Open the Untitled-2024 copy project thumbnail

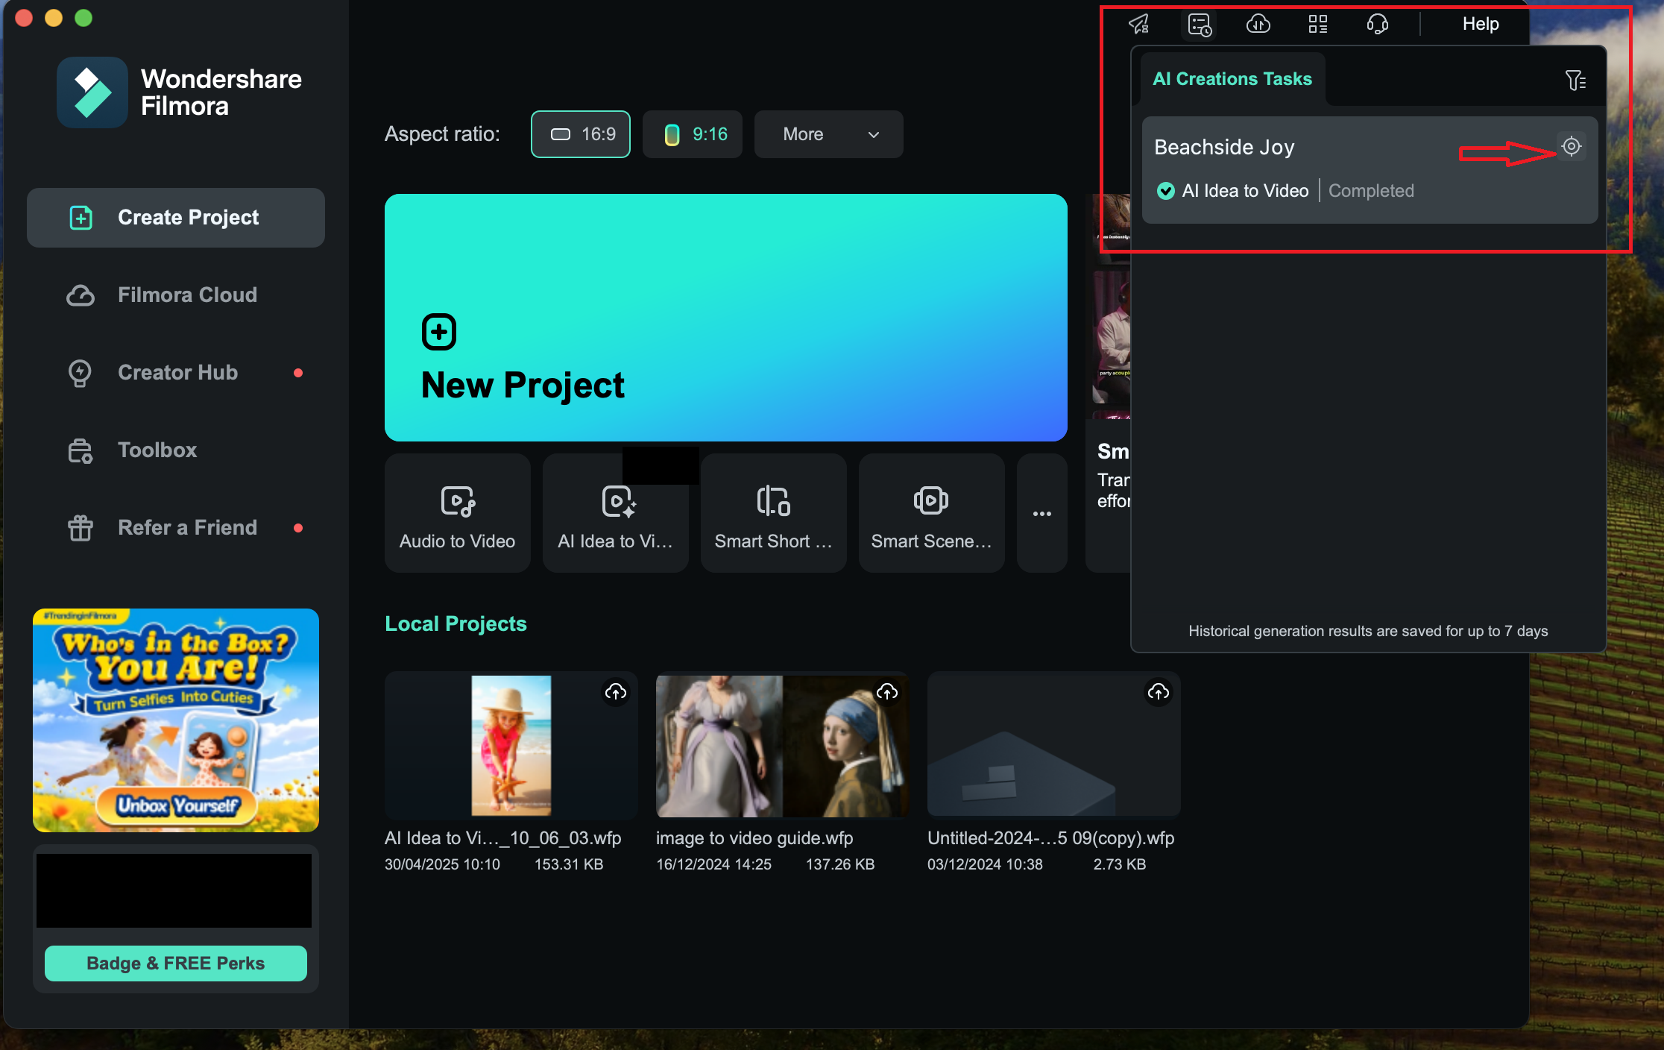pos(1053,744)
